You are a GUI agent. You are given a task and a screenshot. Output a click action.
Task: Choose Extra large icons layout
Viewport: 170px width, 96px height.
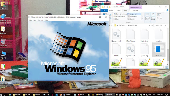[x=120, y=14]
